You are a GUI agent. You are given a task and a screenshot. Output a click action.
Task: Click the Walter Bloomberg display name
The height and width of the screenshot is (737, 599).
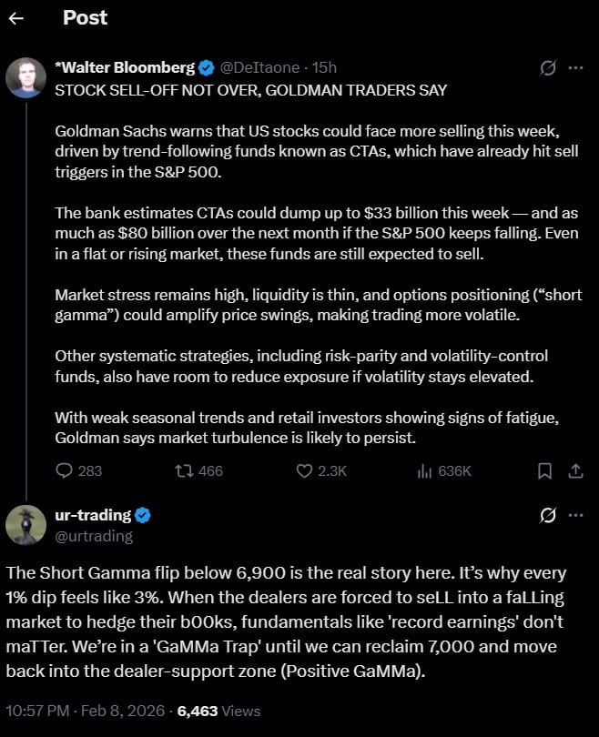tap(123, 68)
